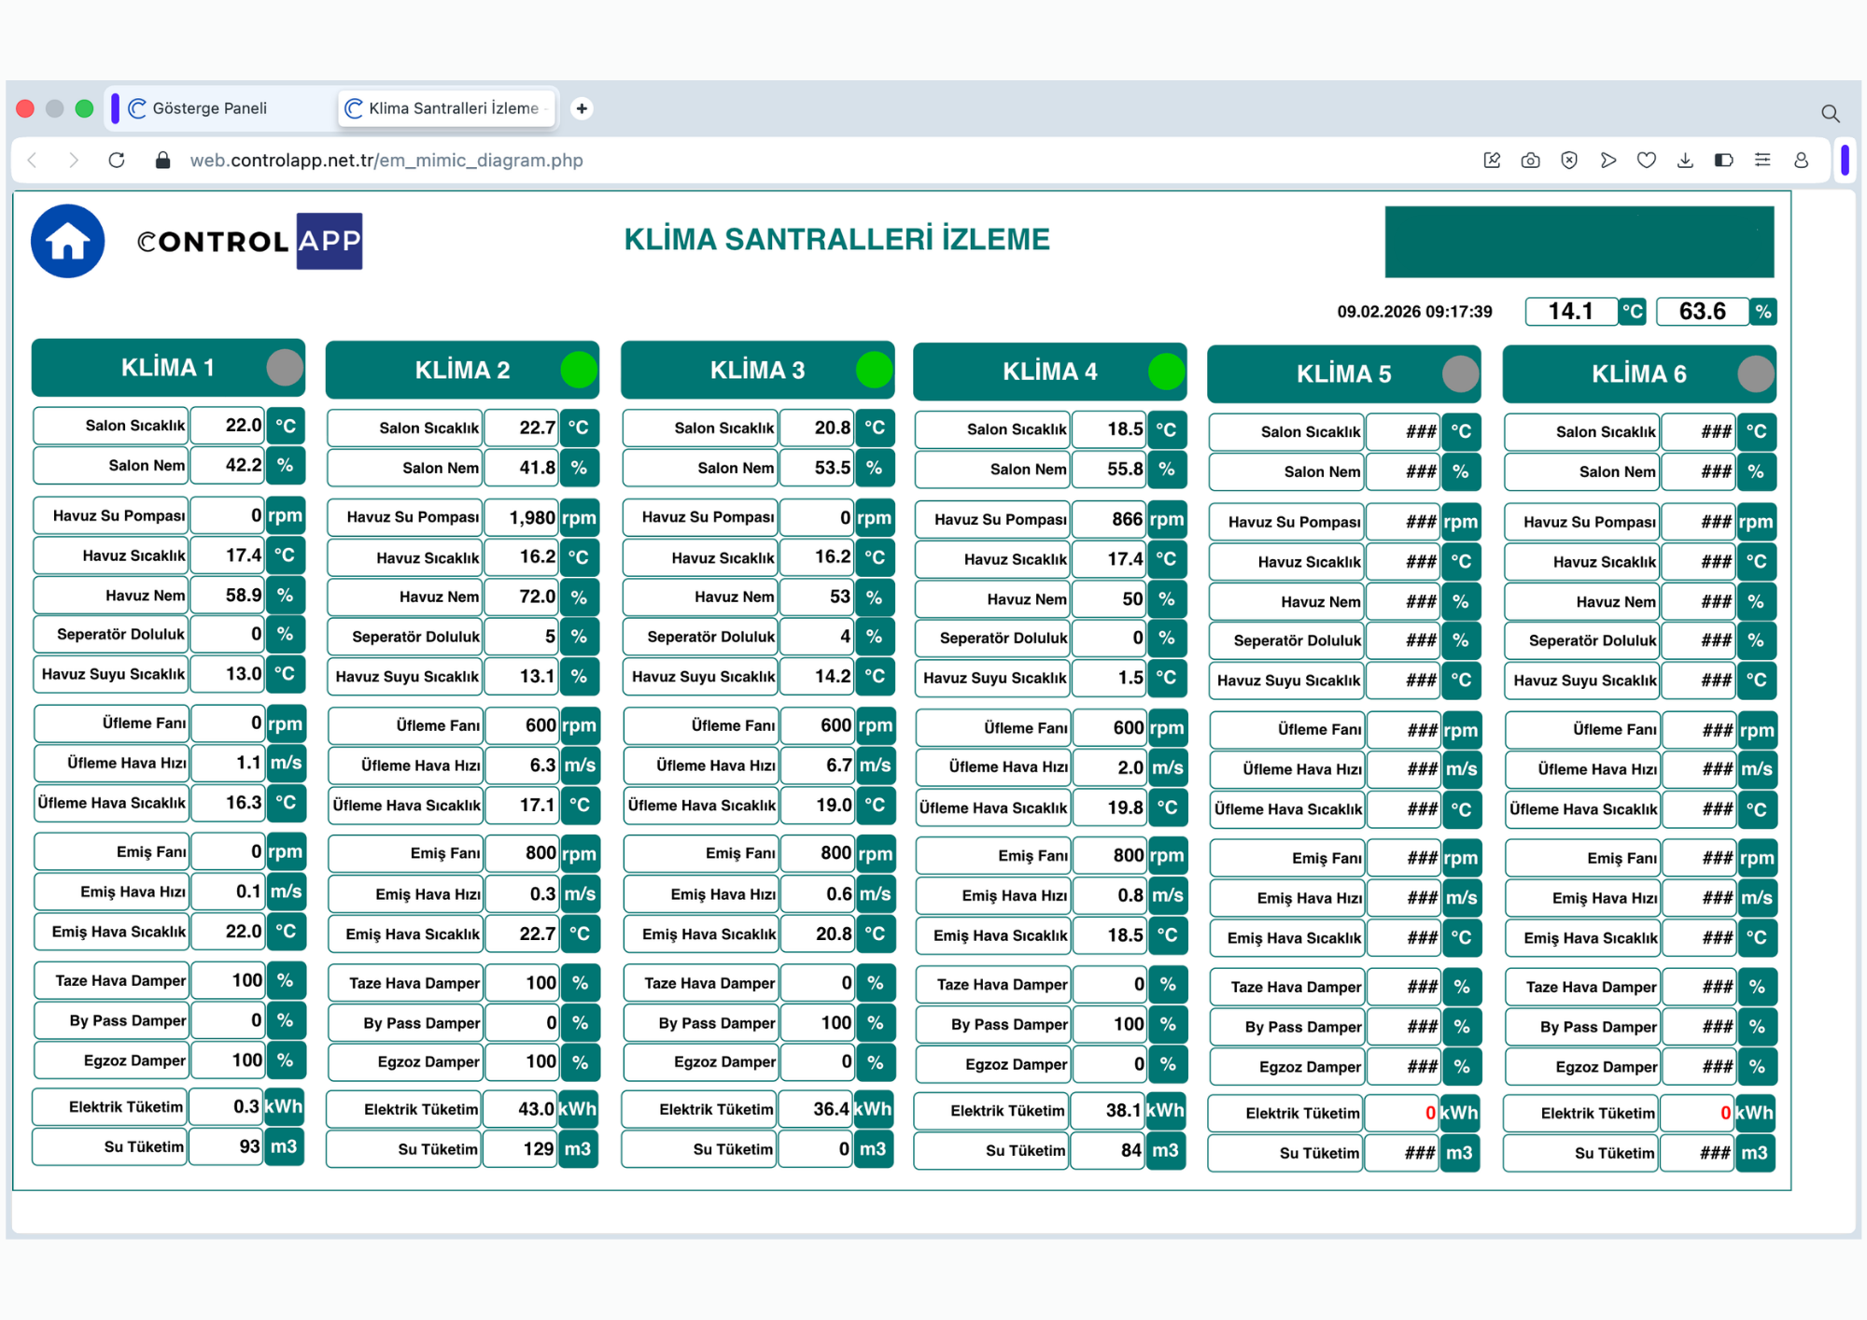Click the KLİMA 5 header
The image size is (1867, 1320).
1343,374
